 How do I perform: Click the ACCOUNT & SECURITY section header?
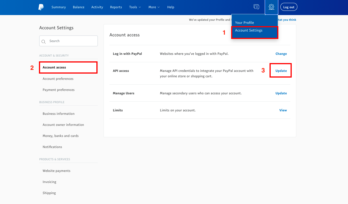pos(54,56)
